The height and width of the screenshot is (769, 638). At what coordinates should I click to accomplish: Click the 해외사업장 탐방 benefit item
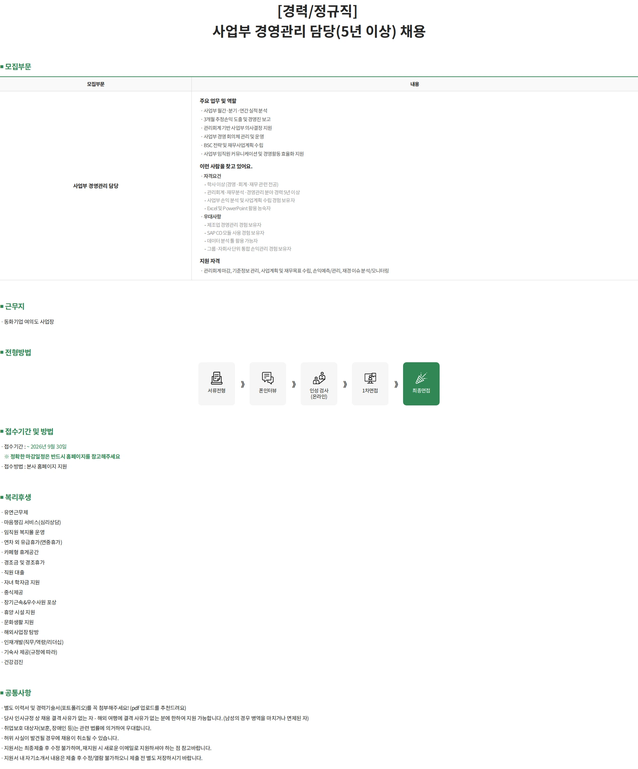click(x=21, y=632)
